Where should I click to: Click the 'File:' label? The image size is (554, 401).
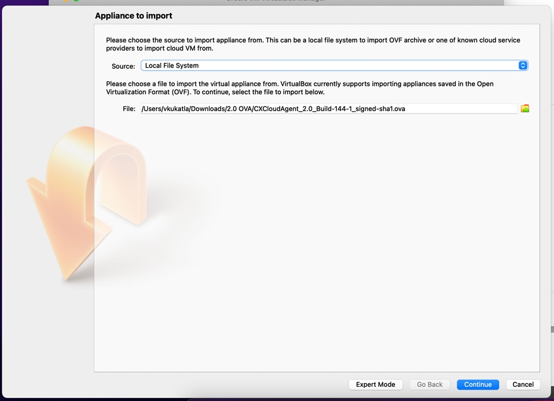click(129, 109)
